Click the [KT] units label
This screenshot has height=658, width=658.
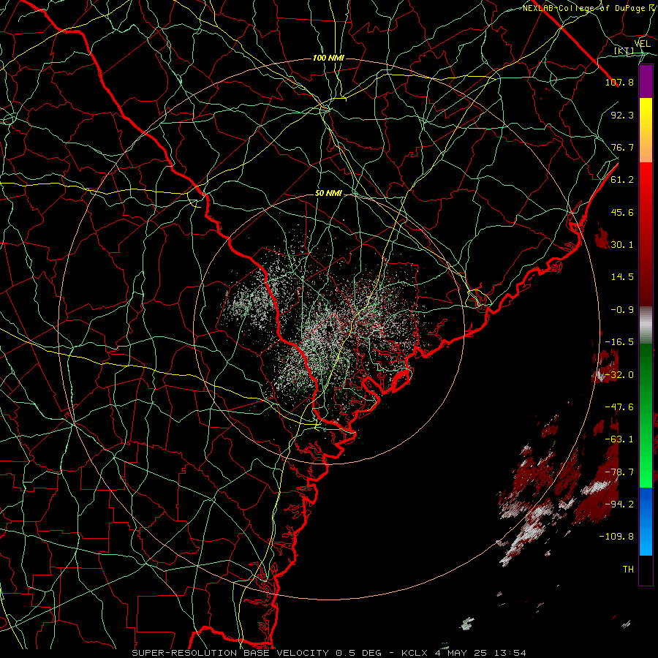pos(624,50)
